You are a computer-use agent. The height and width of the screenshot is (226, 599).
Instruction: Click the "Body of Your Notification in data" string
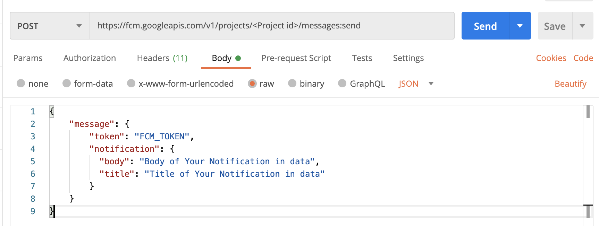(227, 162)
